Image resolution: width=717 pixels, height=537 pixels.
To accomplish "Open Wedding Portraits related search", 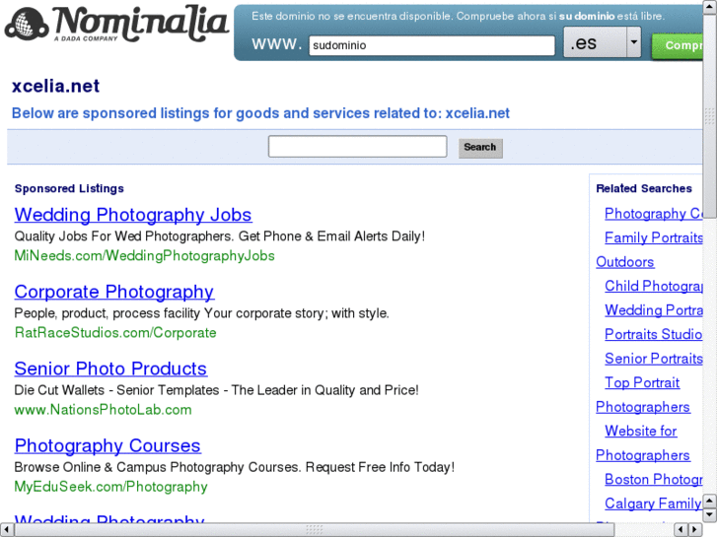I will pos(654,310).
